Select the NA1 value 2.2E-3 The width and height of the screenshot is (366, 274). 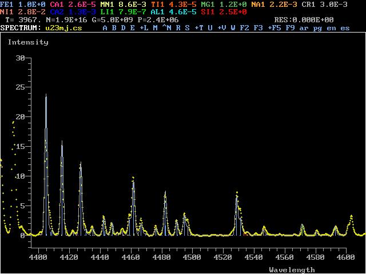click(284, 4)
